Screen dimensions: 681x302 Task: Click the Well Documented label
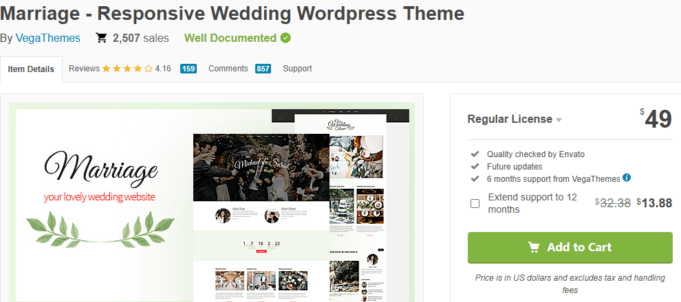tap(230, 38)
